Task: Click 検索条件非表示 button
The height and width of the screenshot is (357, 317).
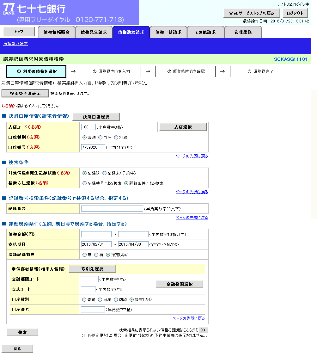Action: (25, 94)
